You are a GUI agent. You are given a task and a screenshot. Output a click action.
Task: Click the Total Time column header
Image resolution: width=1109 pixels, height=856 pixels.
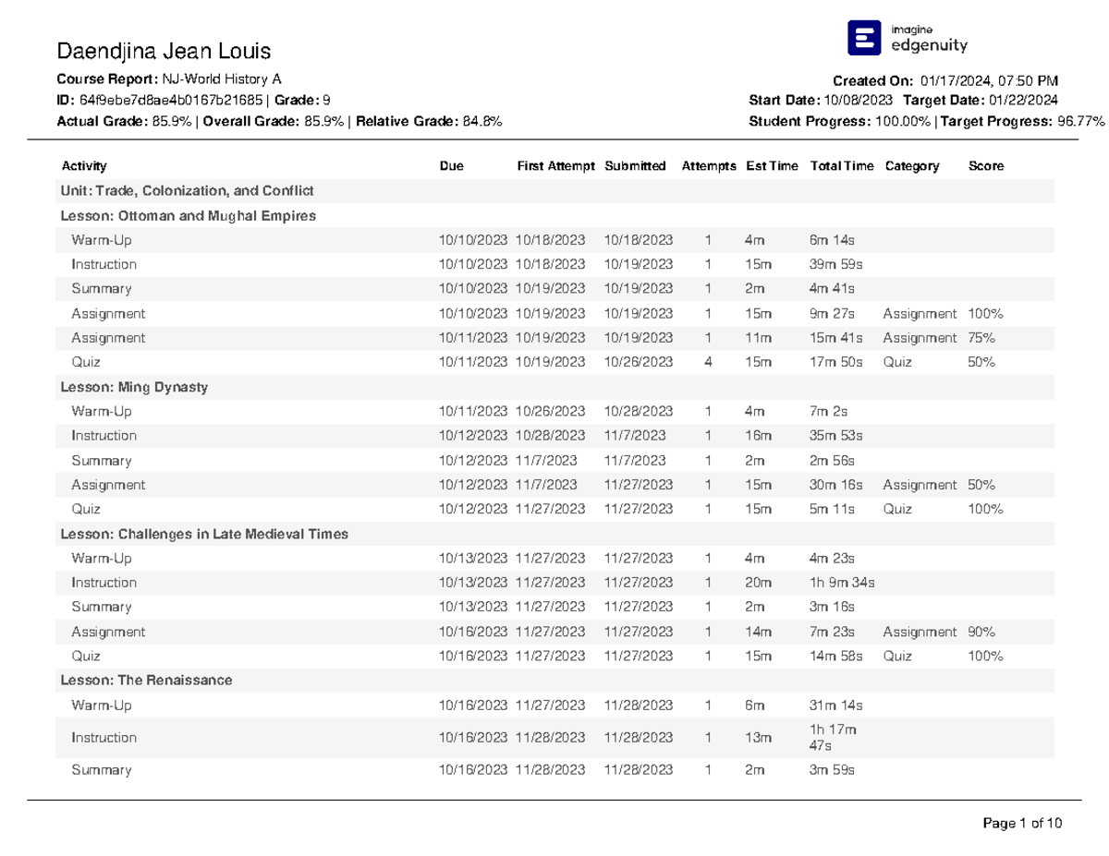(x=841, y=166)
